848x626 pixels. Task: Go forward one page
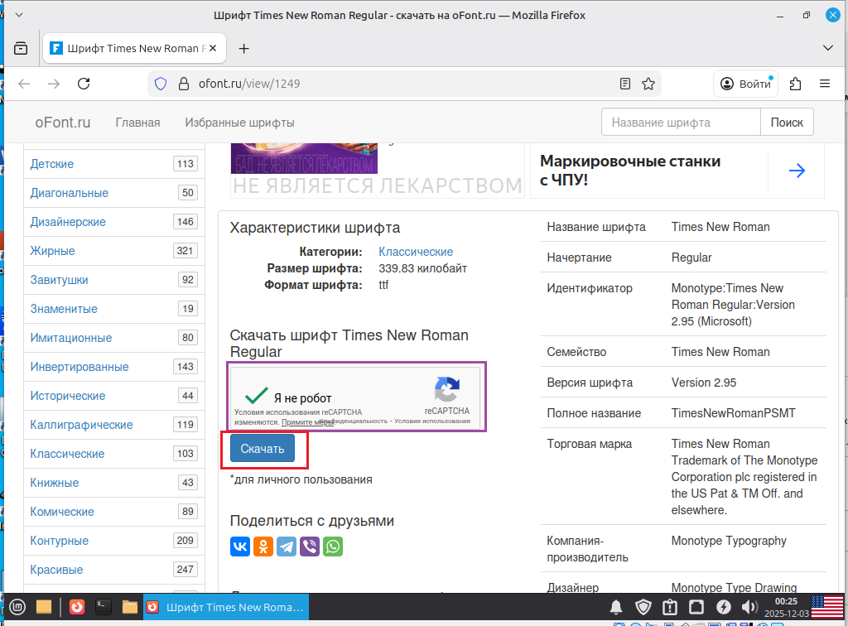tap(54, 84)
